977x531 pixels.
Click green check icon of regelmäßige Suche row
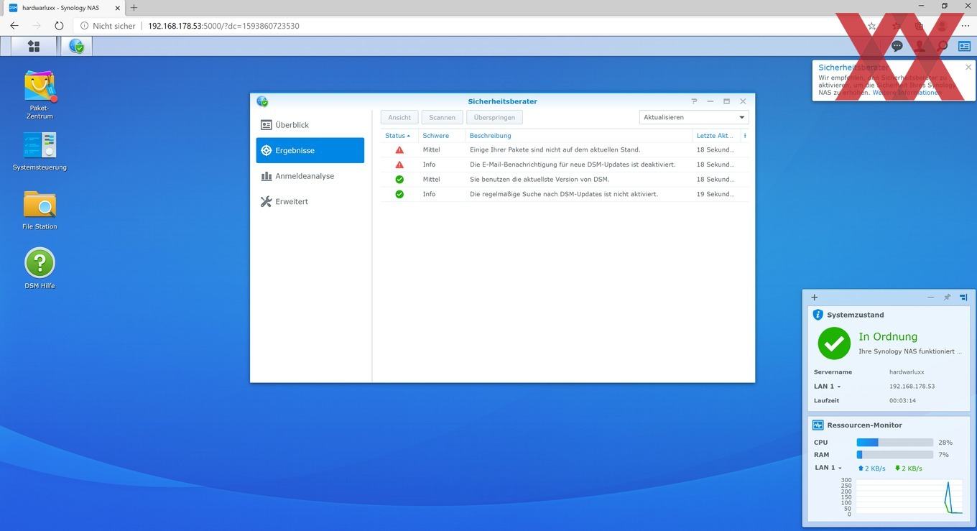pos(399,194)
